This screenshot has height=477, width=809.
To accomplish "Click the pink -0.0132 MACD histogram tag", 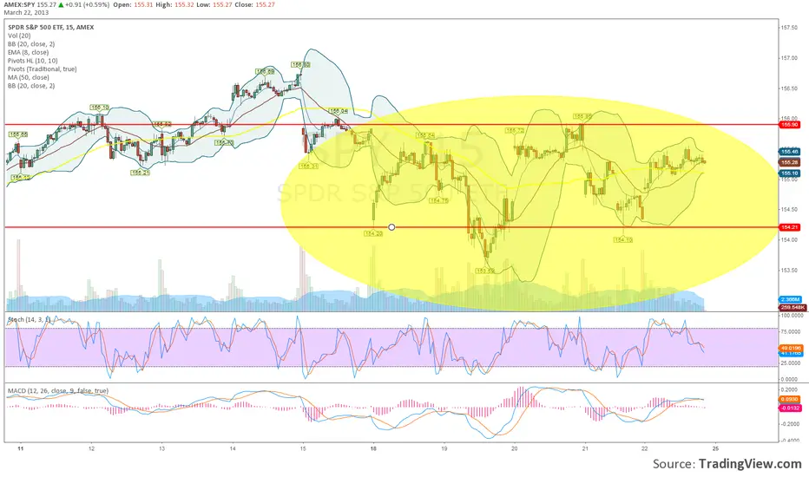I will [x=790, y=408].
